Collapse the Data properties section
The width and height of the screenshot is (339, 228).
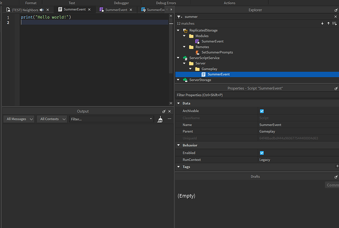pos(178,103)
